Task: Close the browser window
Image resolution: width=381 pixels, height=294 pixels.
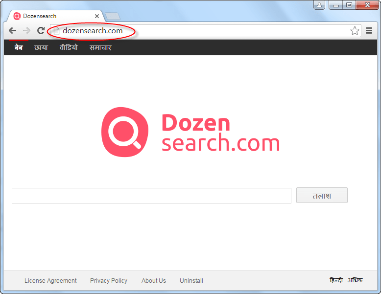Action: pos(367,5)
